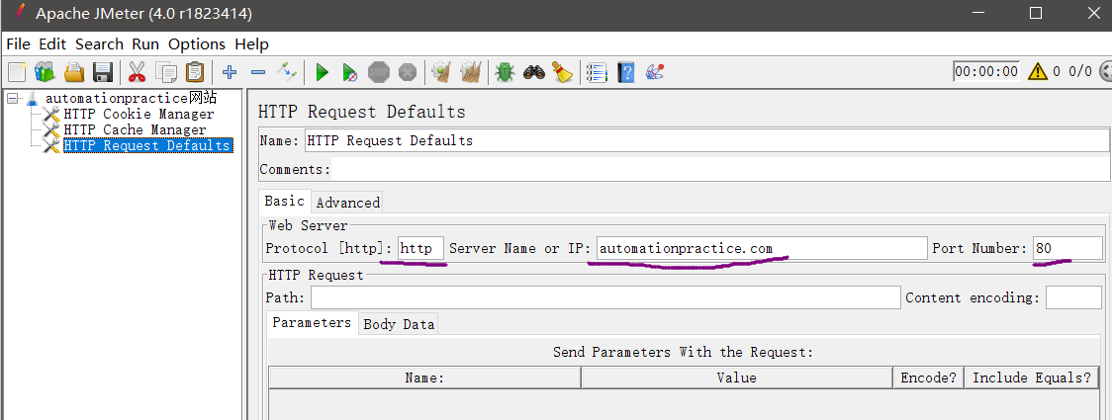1112x420 pixels.
Task: Collapse all tree nodes with minus icon
Action: [258, 71]
